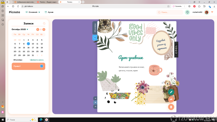Click the Picnote logo
The height and width of the screenshot is (122, 217).
[x=14, y=12]
